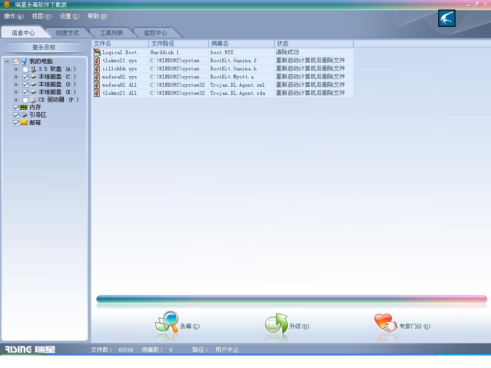This screenshot has width=491, height=368.
Task: Click virus file icon for mefewa82.dll
Action: pos(97,85)
